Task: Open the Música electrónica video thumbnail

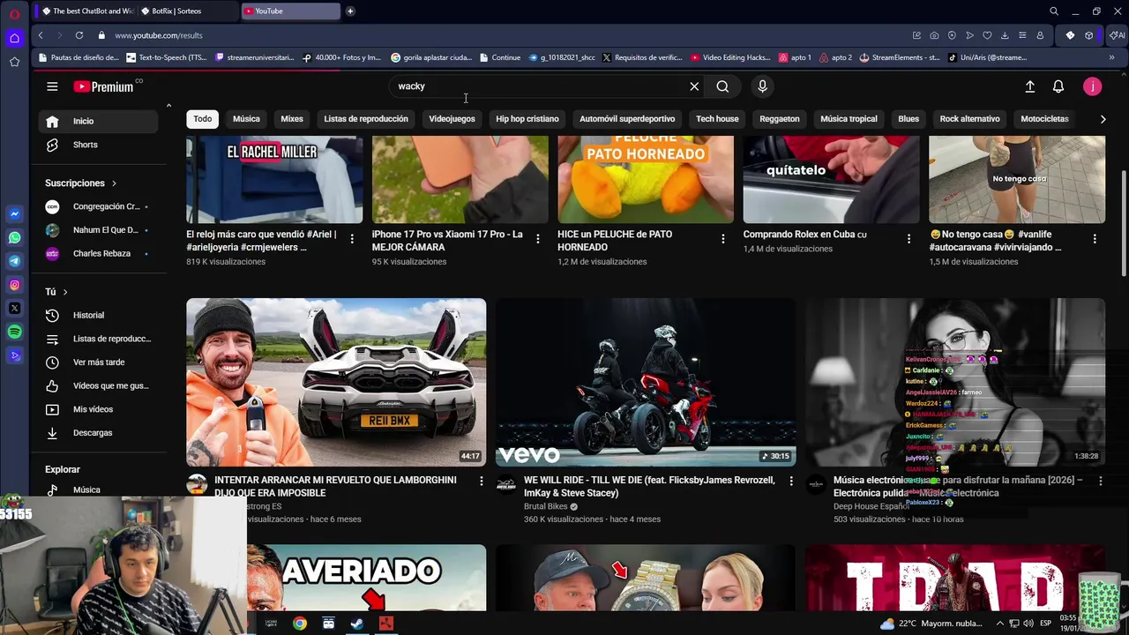Action: 955,382
